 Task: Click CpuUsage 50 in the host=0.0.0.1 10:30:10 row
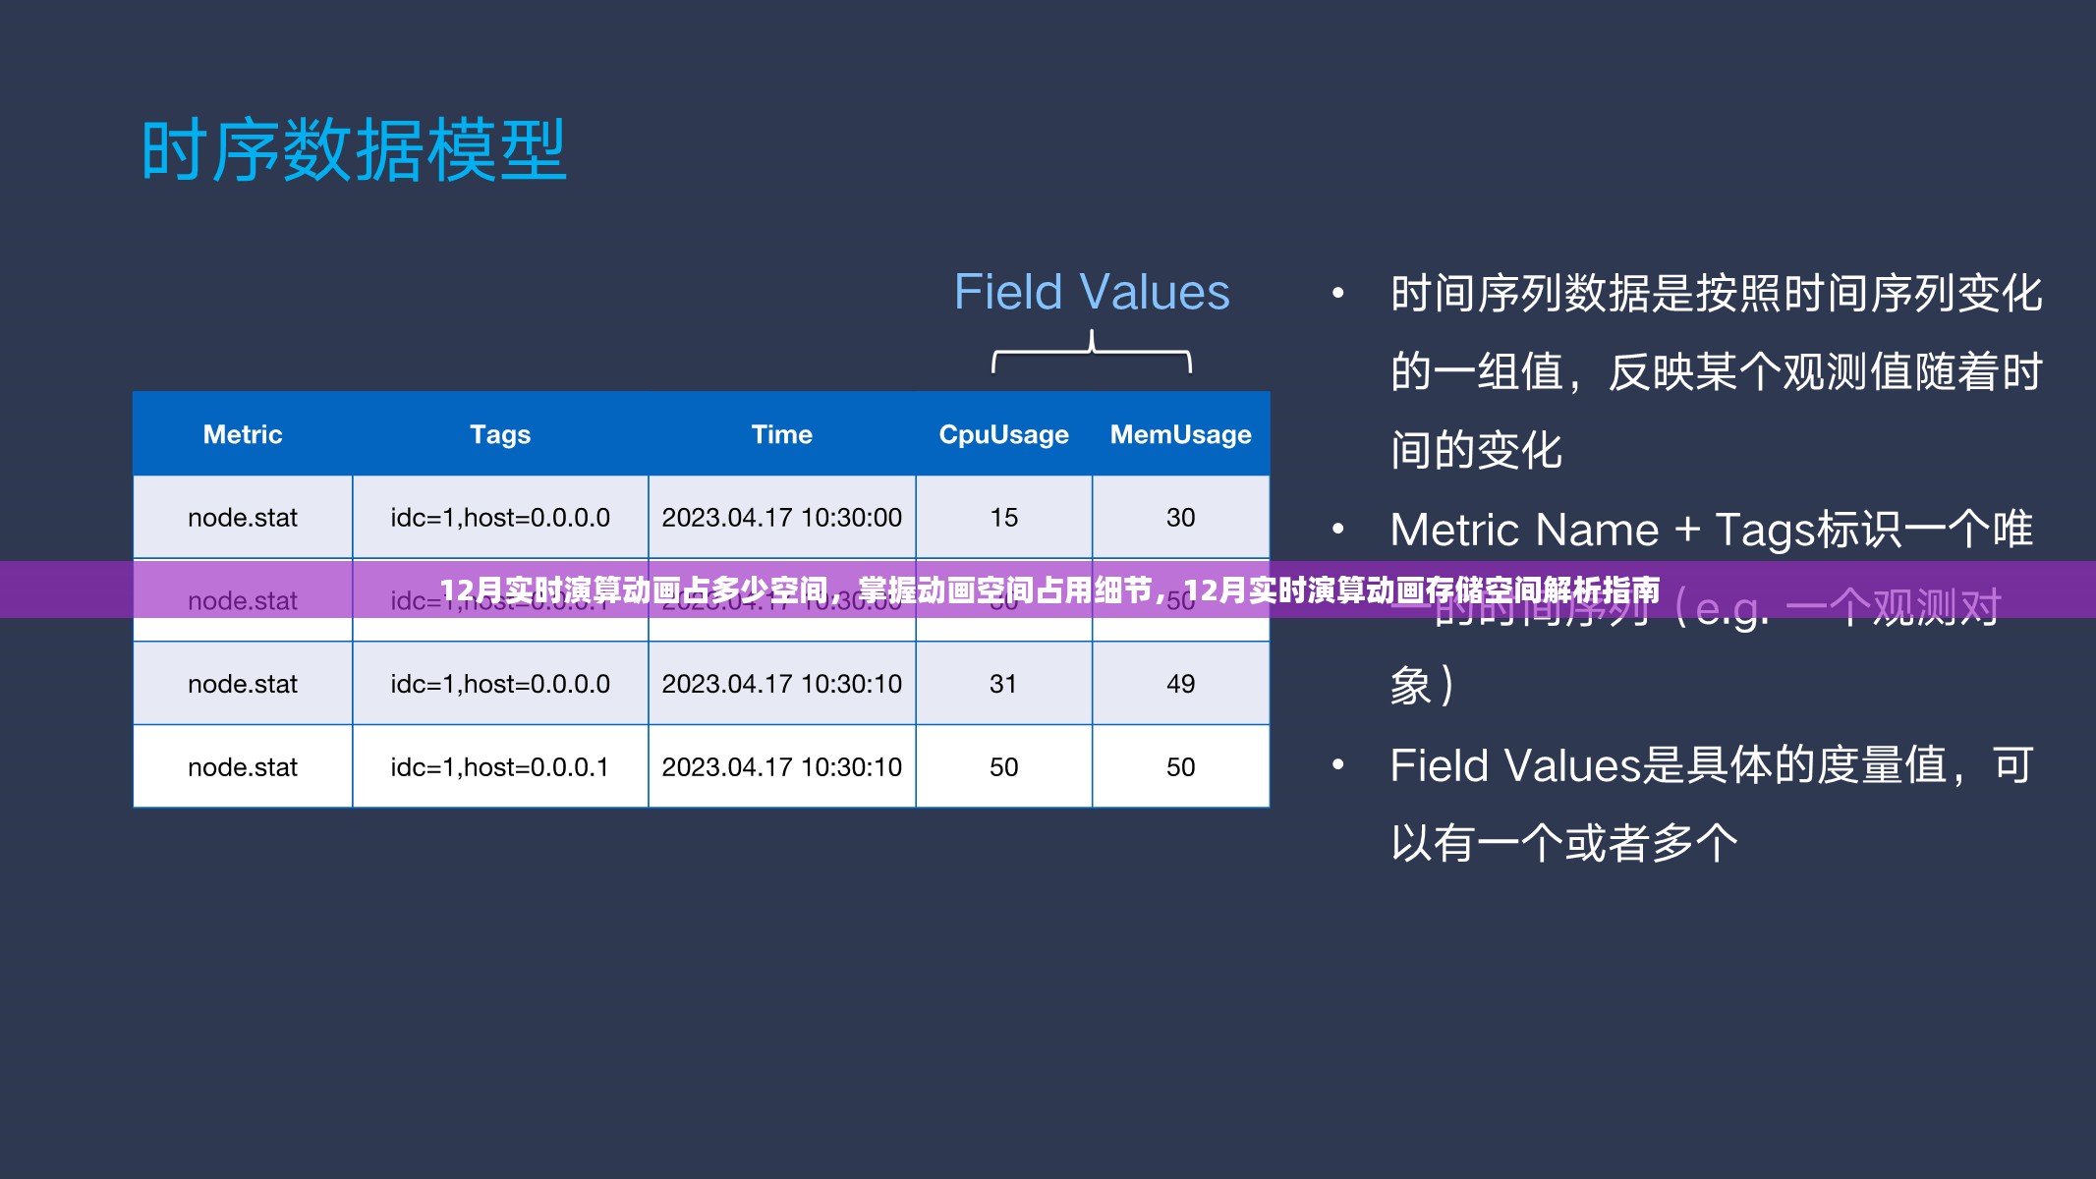1004,767
